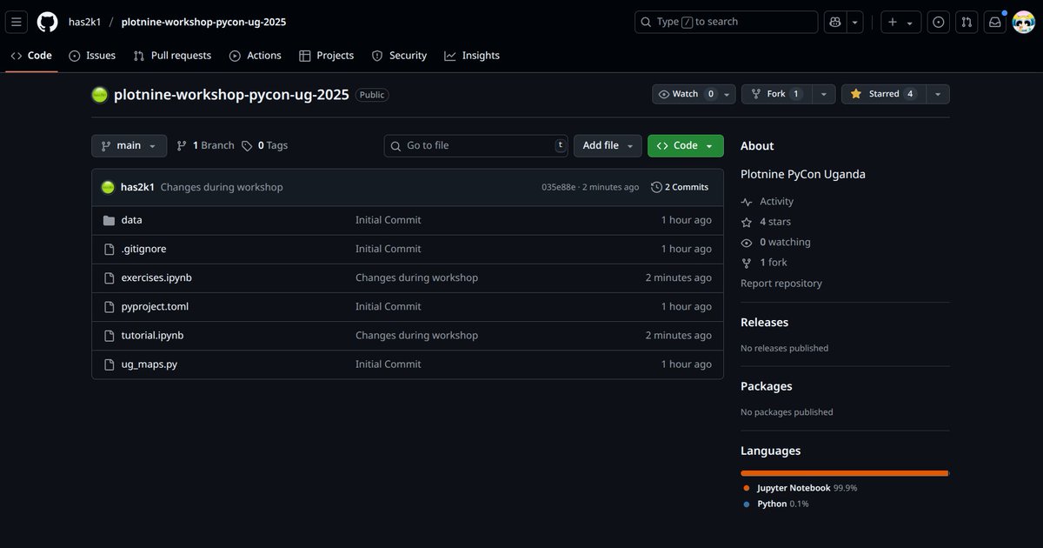View the 1 Branch link
1043x548 pixels.
[x=205, y=146]
